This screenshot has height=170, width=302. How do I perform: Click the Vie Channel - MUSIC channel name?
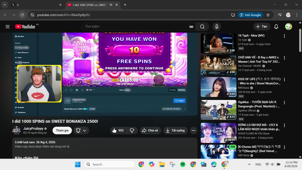250,66
